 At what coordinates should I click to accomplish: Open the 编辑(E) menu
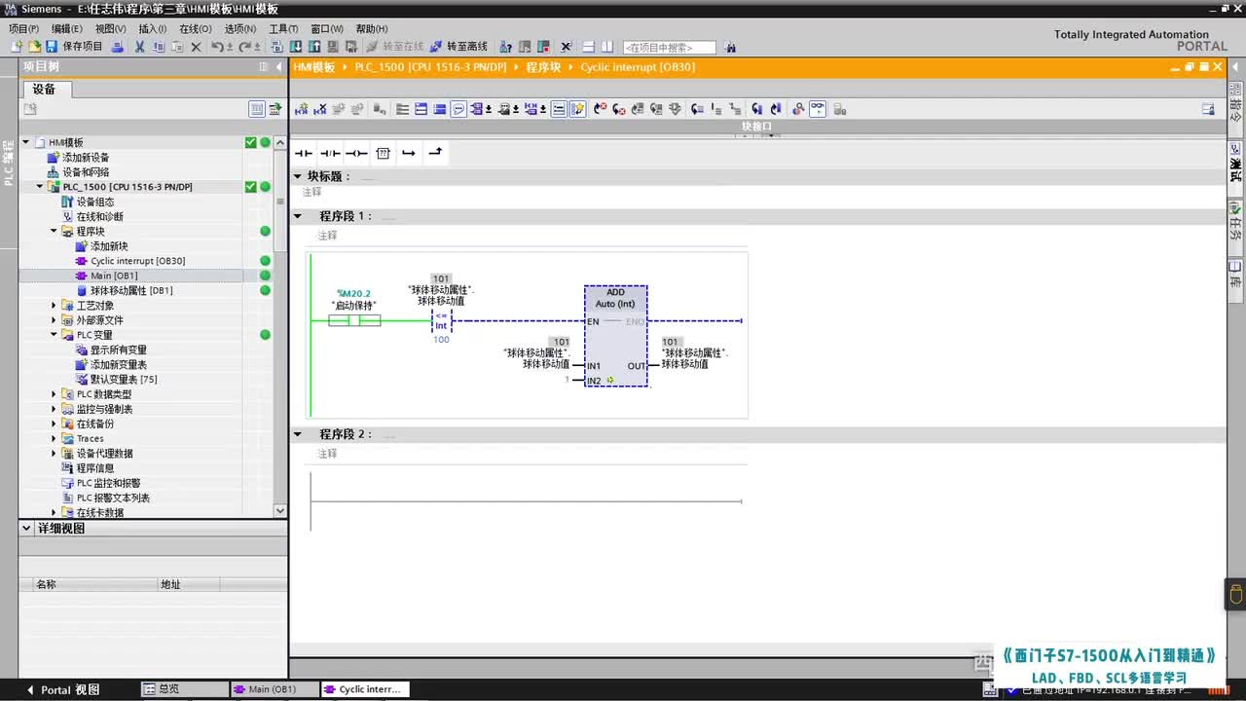coord(67,29)
